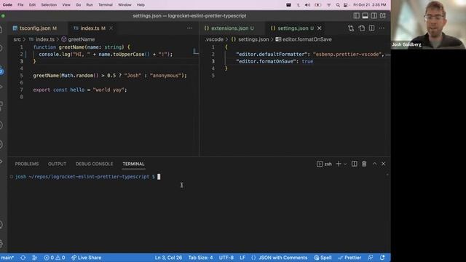
Task: Toggle Spell checker in status bar
Action: point(323,258)
